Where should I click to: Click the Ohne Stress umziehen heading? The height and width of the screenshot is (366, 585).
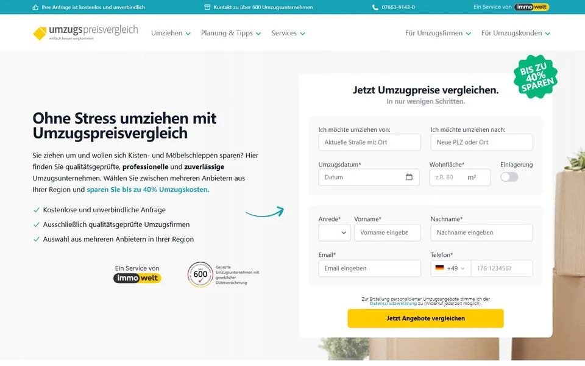(124, 126)
